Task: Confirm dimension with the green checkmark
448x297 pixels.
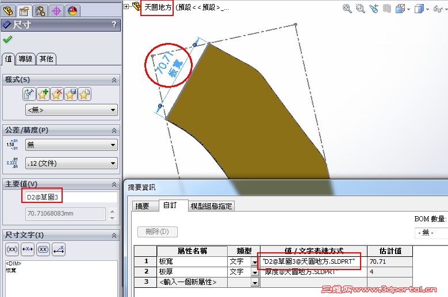Action: point(7,40)
